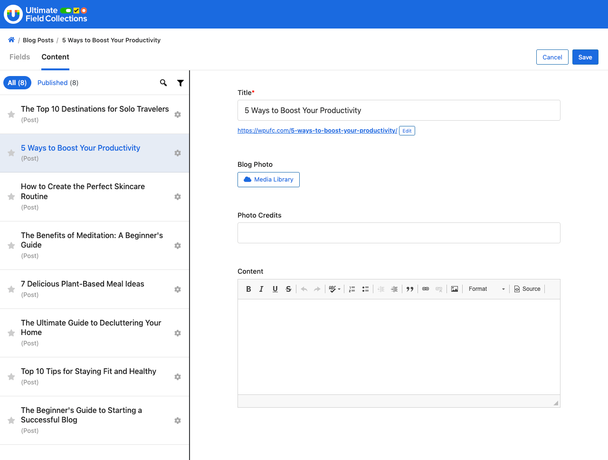Toggle Source view in the editor
This screenshot has height=460, width=608.
click(x=527, y=289)
